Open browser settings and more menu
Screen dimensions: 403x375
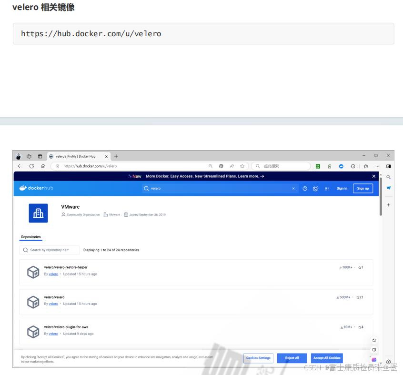pyautogui.click(x=377, y=166)
